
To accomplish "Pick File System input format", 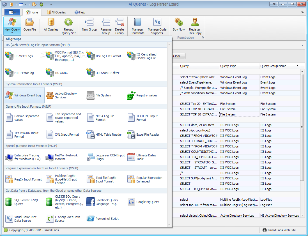I will [x=105, y=95].
